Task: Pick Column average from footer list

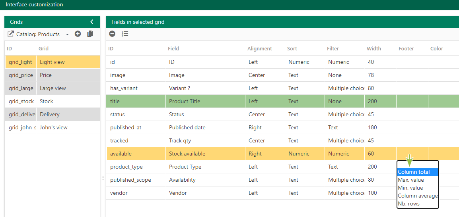Action: 418,196
